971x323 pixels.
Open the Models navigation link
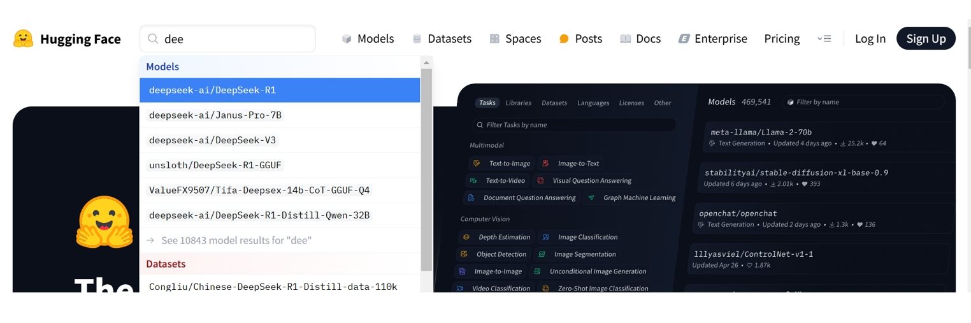coord(368,39)
